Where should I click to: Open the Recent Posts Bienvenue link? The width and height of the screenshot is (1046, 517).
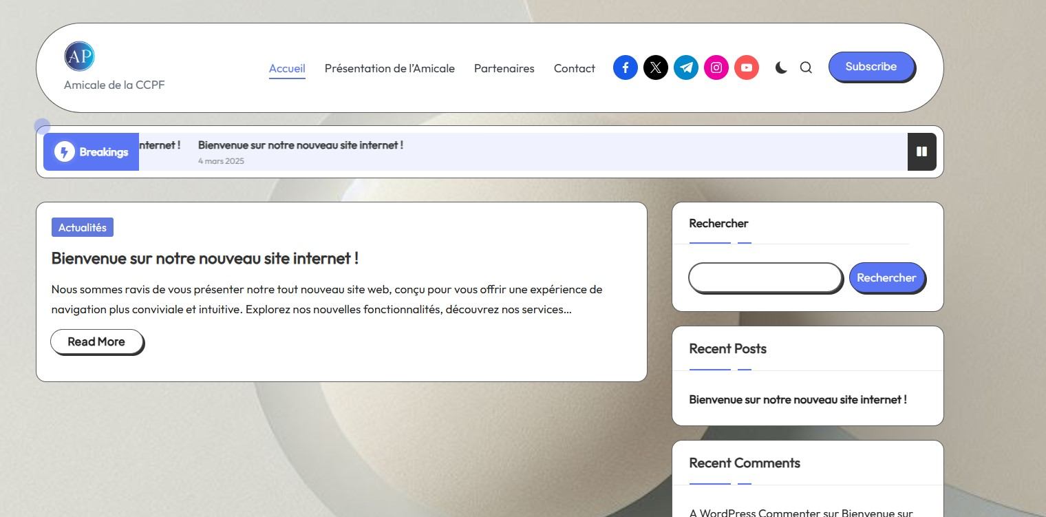798,399
